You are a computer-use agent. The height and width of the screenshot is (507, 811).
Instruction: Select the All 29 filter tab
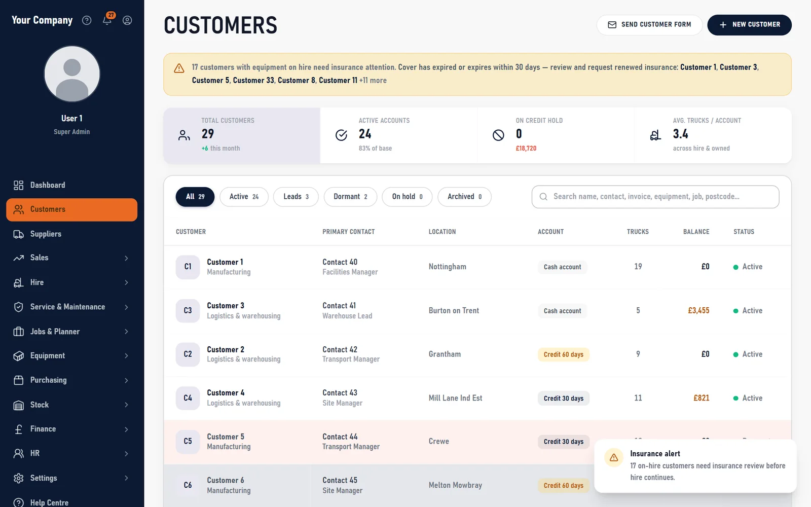pos(195,197)
